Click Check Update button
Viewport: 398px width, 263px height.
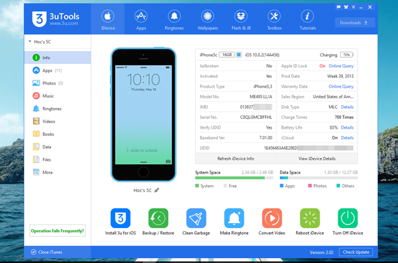[x=356, y=252]
